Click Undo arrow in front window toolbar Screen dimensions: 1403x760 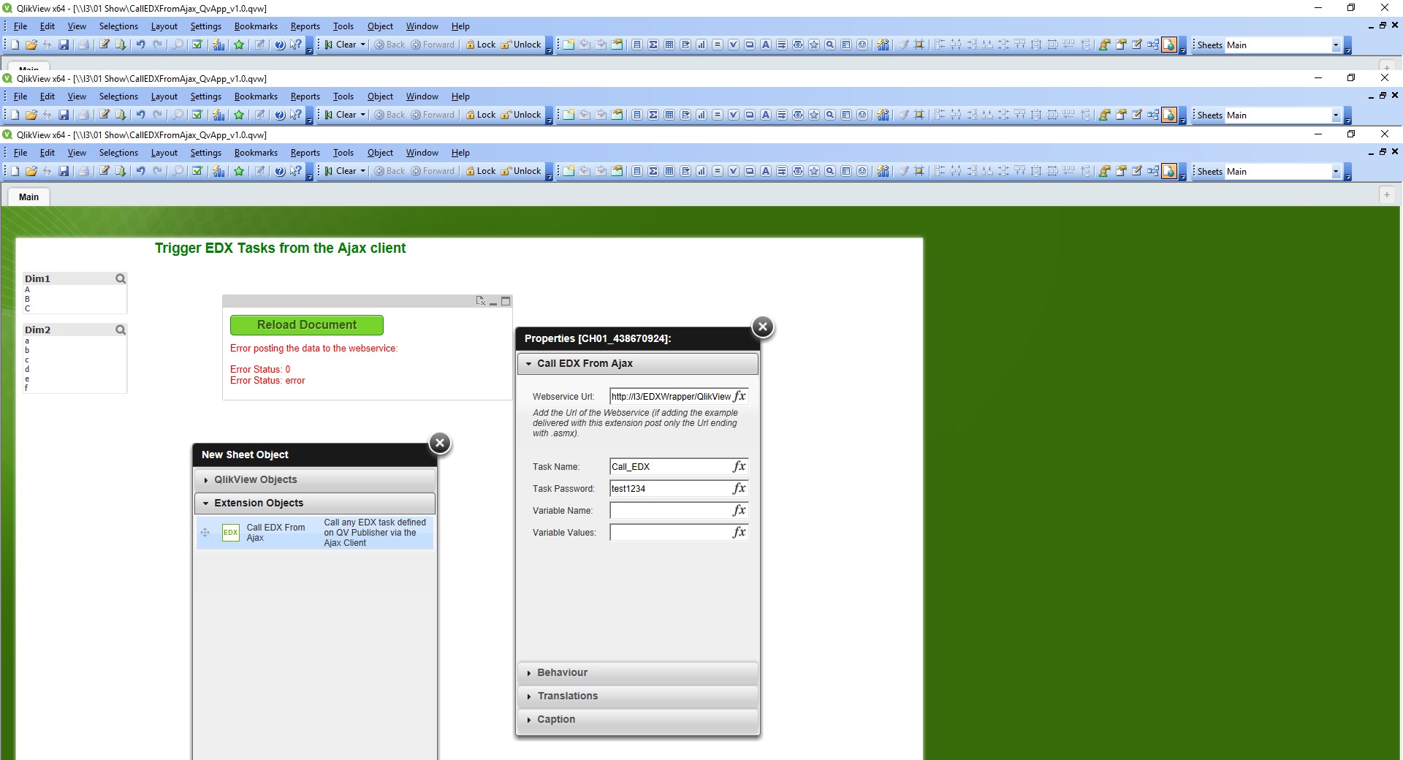(x=140, y=171)
